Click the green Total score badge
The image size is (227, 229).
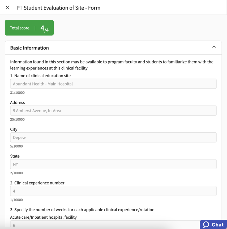click(x=29, y=28)
